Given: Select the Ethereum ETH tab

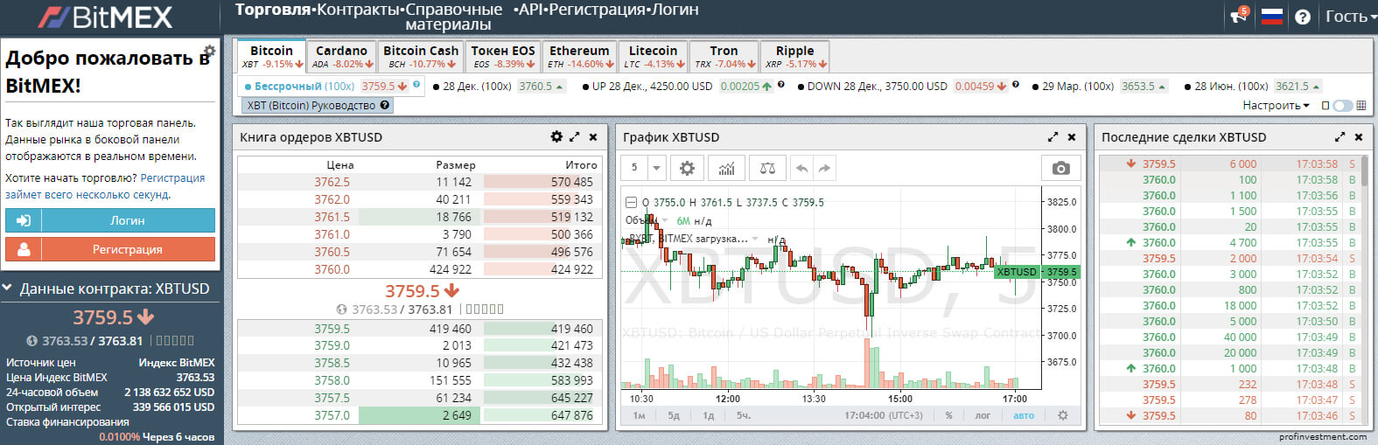Looking at the screenshot, I should [x=579, y=56].
